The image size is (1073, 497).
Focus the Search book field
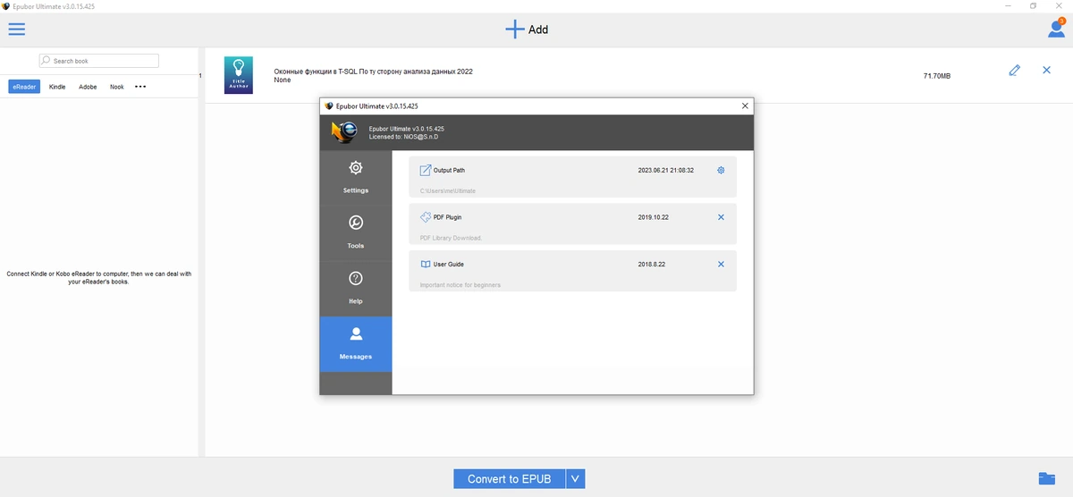[99, 61]
